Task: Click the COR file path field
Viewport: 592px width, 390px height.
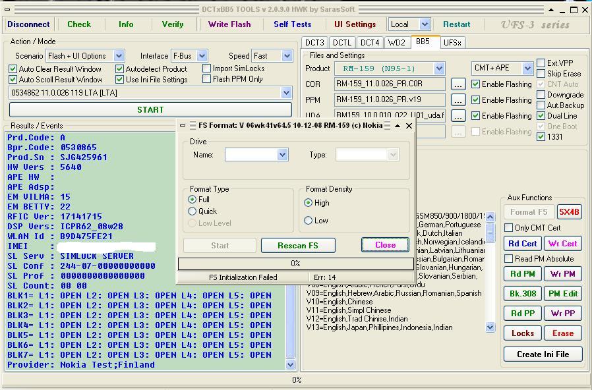Action: (x=390, y=84)
